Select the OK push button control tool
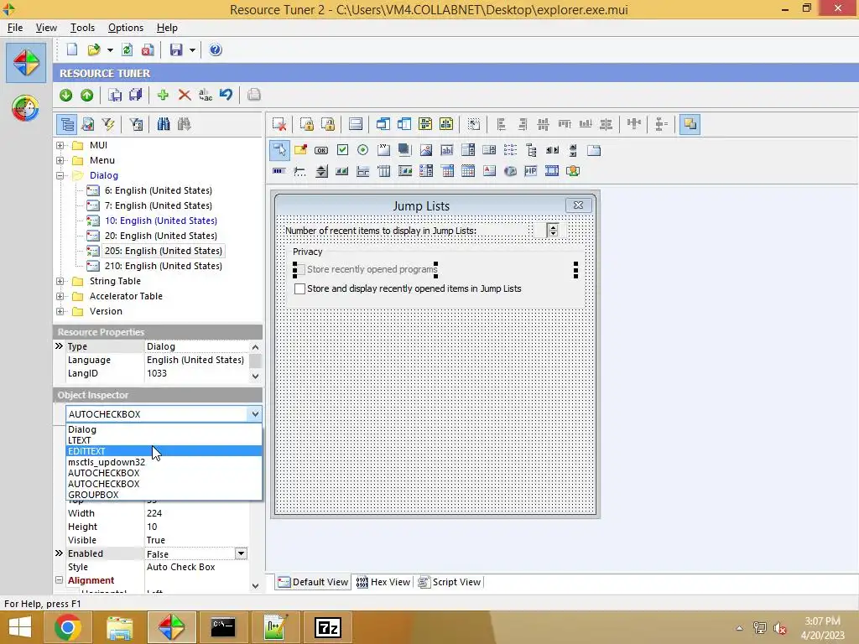This screenshot has height=644, width=859. (x=321, y=150)
